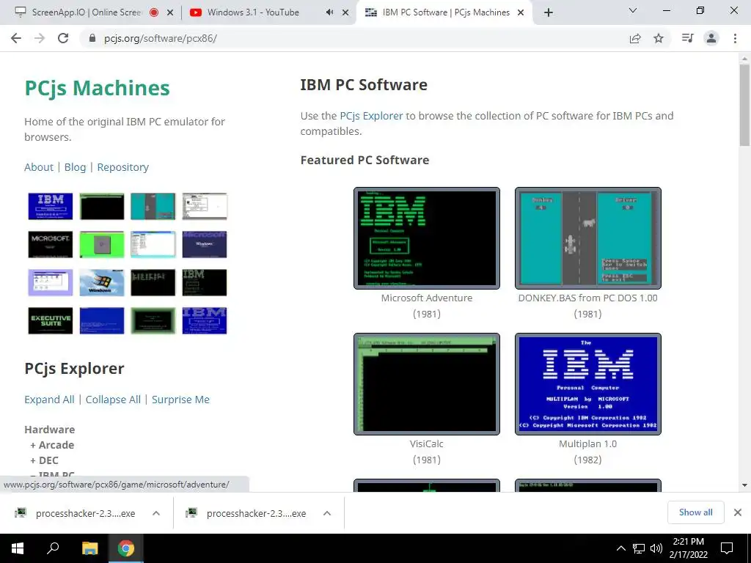This screenshot has width=751, height=563.
Task: Share this page via the share icon
Action: (635, 38)
